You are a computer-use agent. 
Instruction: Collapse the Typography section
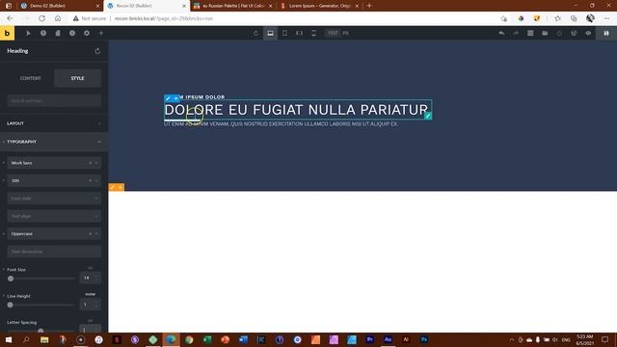click(54, 142)
